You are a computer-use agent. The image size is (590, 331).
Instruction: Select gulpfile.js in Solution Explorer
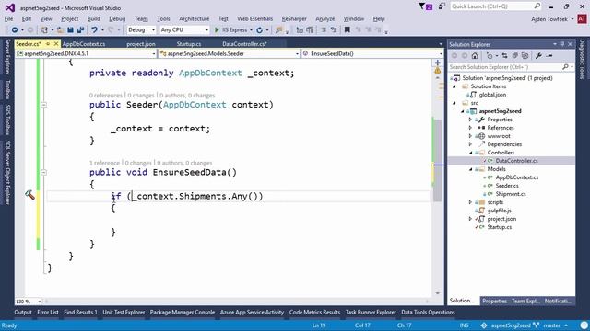coord(500,211)
